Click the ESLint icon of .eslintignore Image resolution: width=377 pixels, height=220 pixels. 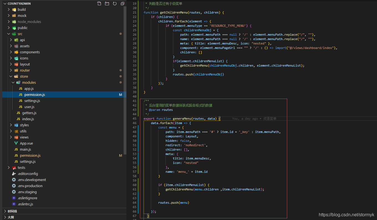14,198
